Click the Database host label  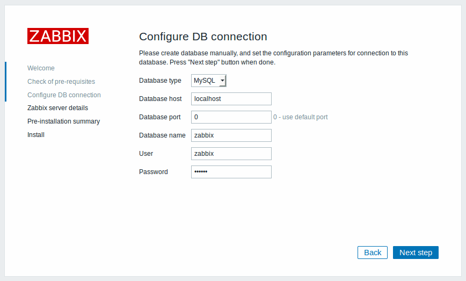coord(160,99)
